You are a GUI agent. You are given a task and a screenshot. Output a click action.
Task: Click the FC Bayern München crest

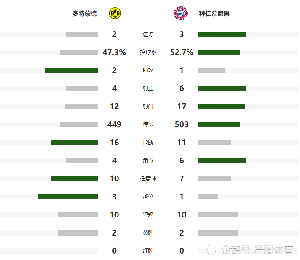coord(181,13)
